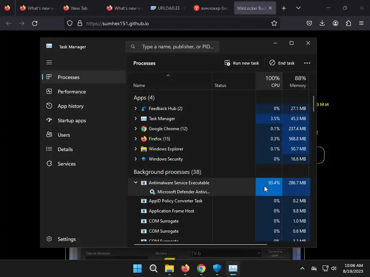The width and height of the screenshot is (370, 277).
Task: Switch to the UPLOAD.EE browser tab
Action: (x=168, y=8)
